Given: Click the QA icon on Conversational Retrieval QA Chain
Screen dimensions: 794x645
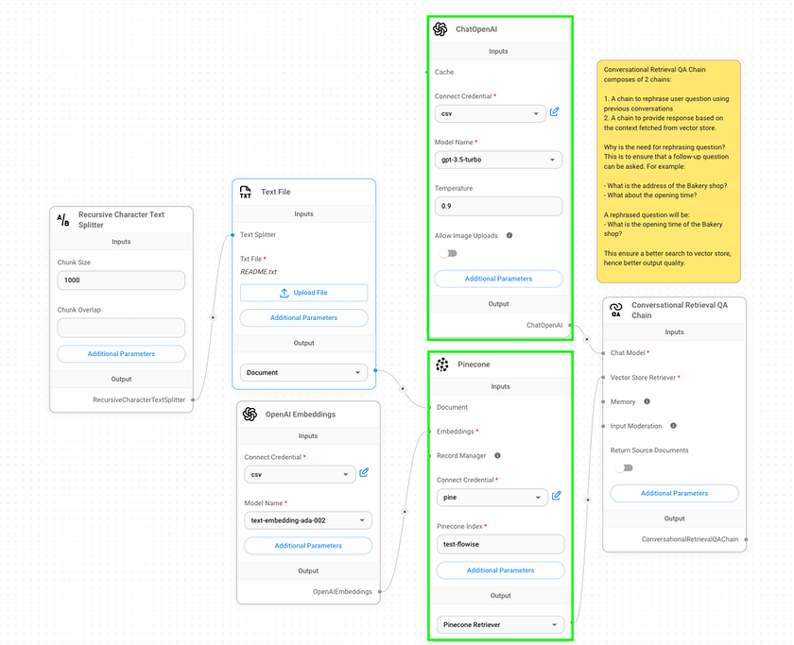Looking at the screenshot, I should click(x=615, y=309).
